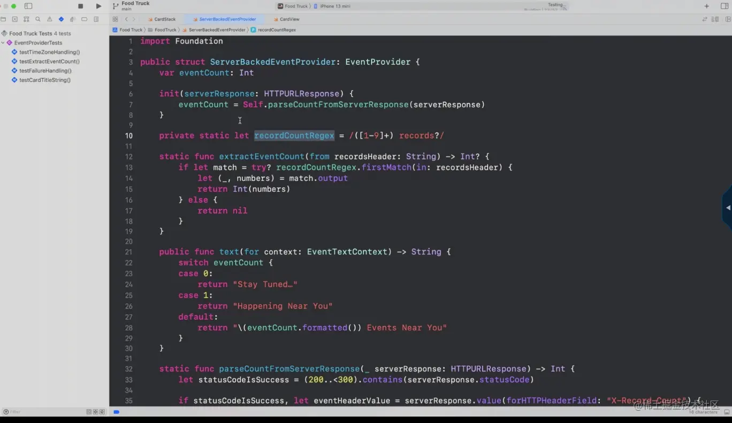Collapse the EventProviderTests class
732x423 pixels.
[x=3, y=43]
